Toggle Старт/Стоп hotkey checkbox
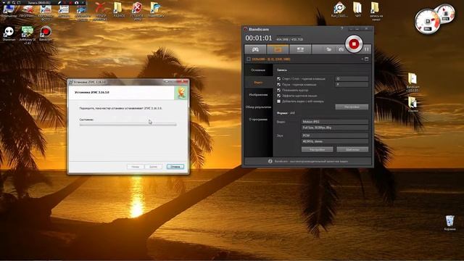The width and height of the screenshot is (464, 261). coord(278,79)
